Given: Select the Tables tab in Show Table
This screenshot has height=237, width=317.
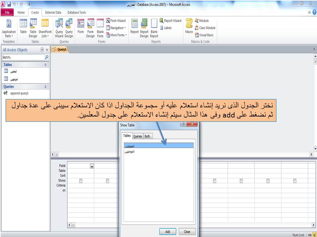Looking at the screenshot, I should point(127,136).
